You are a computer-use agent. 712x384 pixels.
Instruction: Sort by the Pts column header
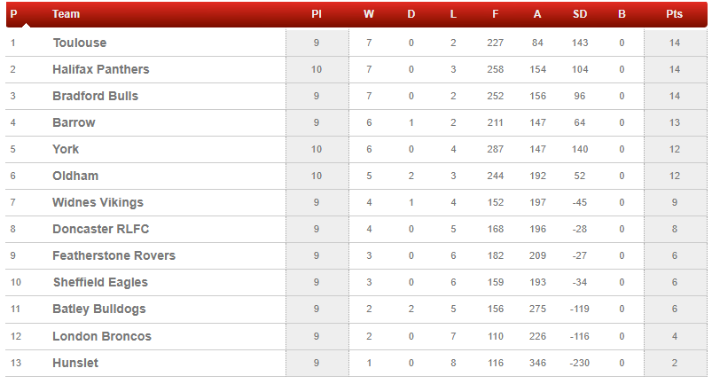pos(674,14)
